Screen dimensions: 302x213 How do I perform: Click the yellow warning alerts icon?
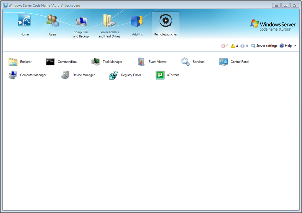(233, 46)
